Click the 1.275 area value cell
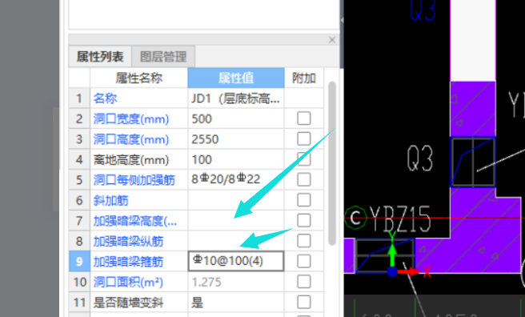525x317 pixels. (x=236, y=283)
